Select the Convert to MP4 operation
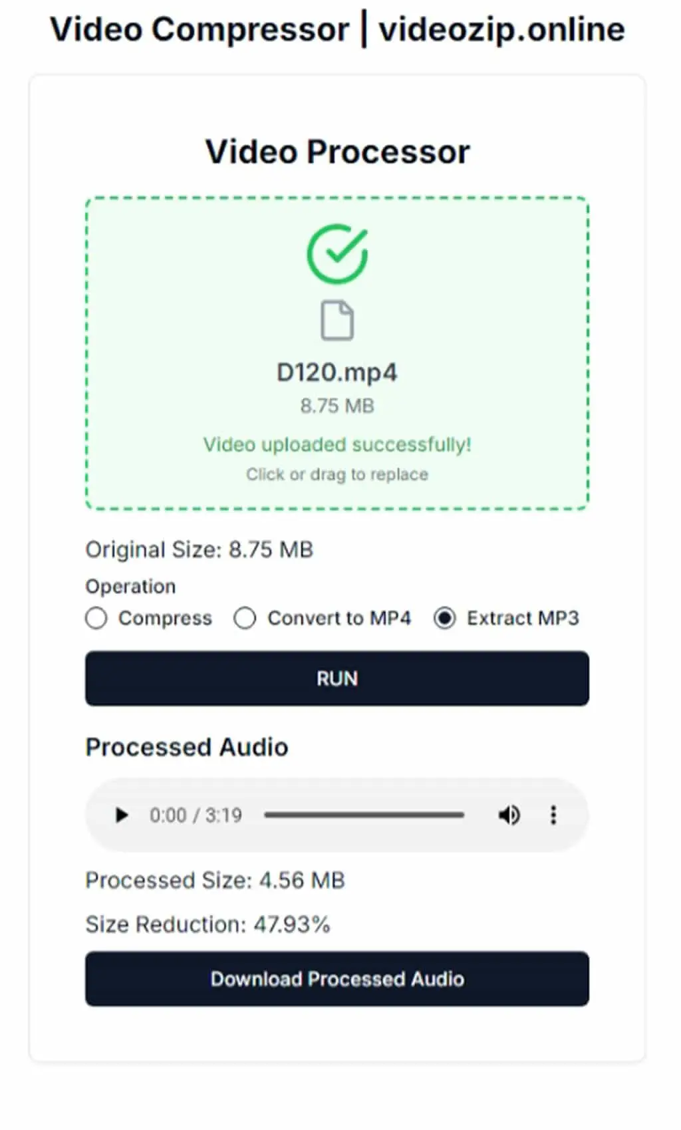681x1130 pixels. 245,618
